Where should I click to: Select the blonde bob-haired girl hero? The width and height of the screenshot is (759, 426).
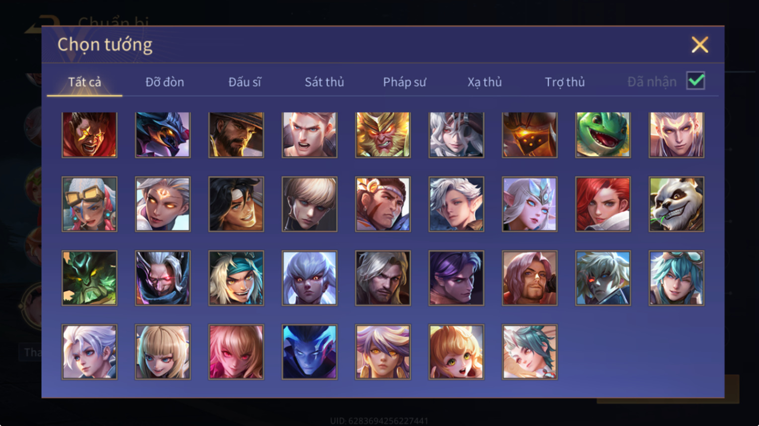pos(163,352)
